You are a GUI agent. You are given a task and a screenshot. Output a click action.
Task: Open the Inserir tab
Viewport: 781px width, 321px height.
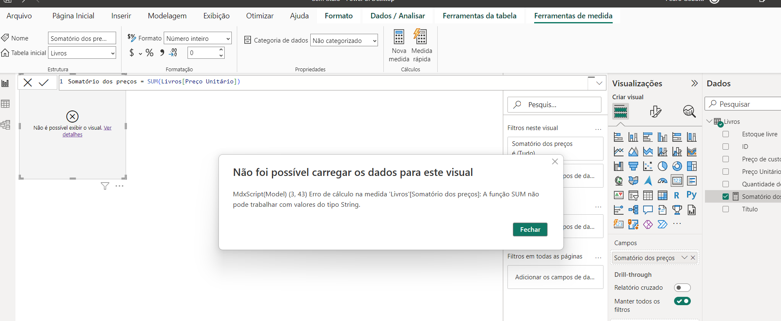coord(121,16)
